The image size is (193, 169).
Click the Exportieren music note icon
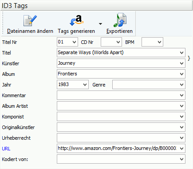120,20
